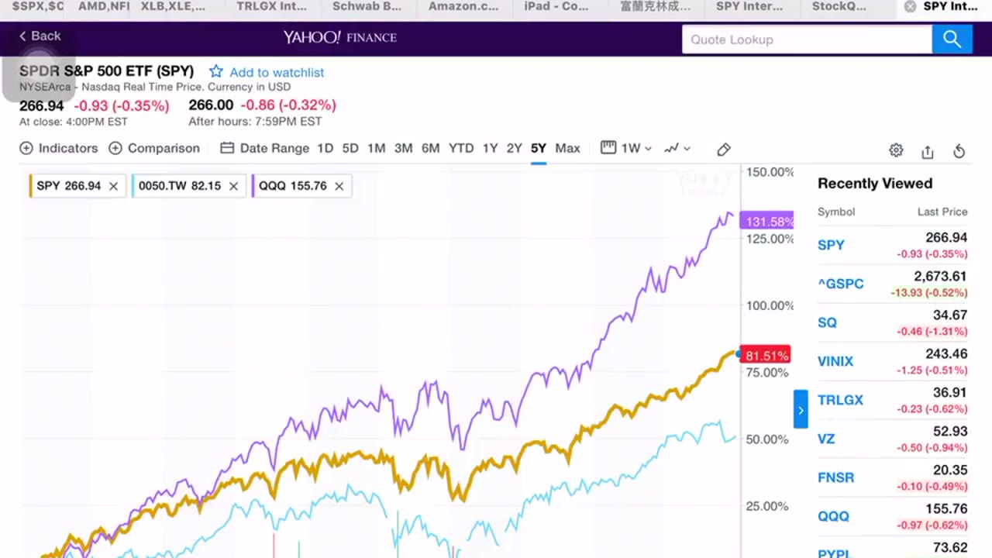Reset the chart with the undo icon
Viewport: 992px width, 558px height.
click(959, 151)
